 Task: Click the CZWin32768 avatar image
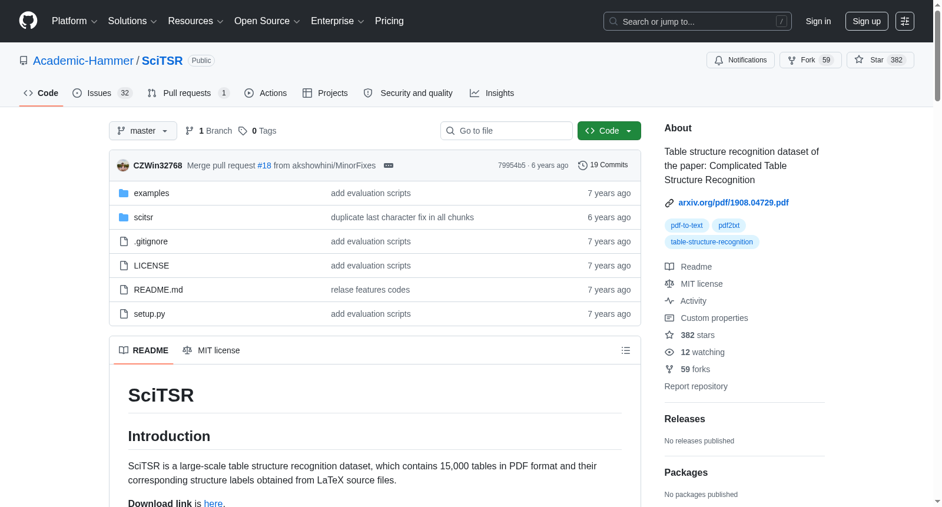click(123, 165)
